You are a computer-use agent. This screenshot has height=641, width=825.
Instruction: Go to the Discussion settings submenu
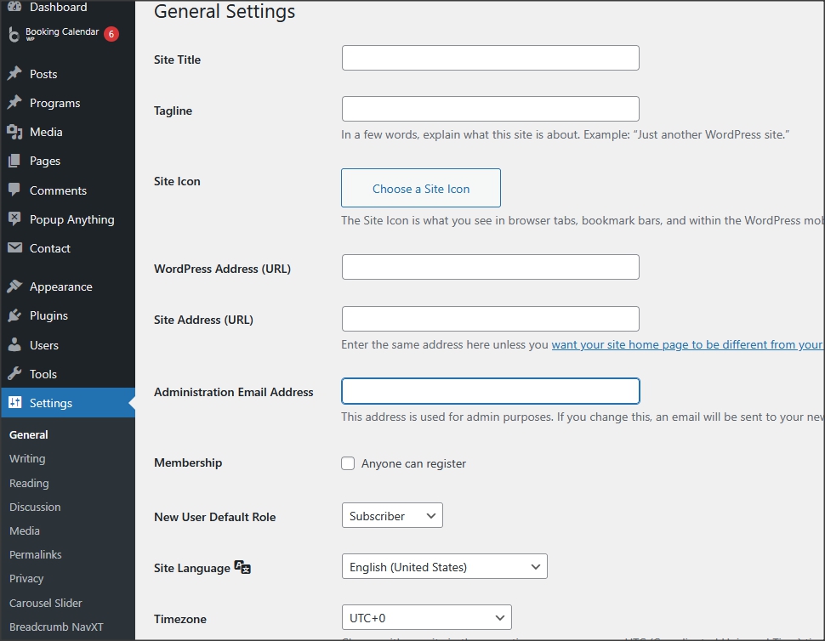[x=35, y=507]
